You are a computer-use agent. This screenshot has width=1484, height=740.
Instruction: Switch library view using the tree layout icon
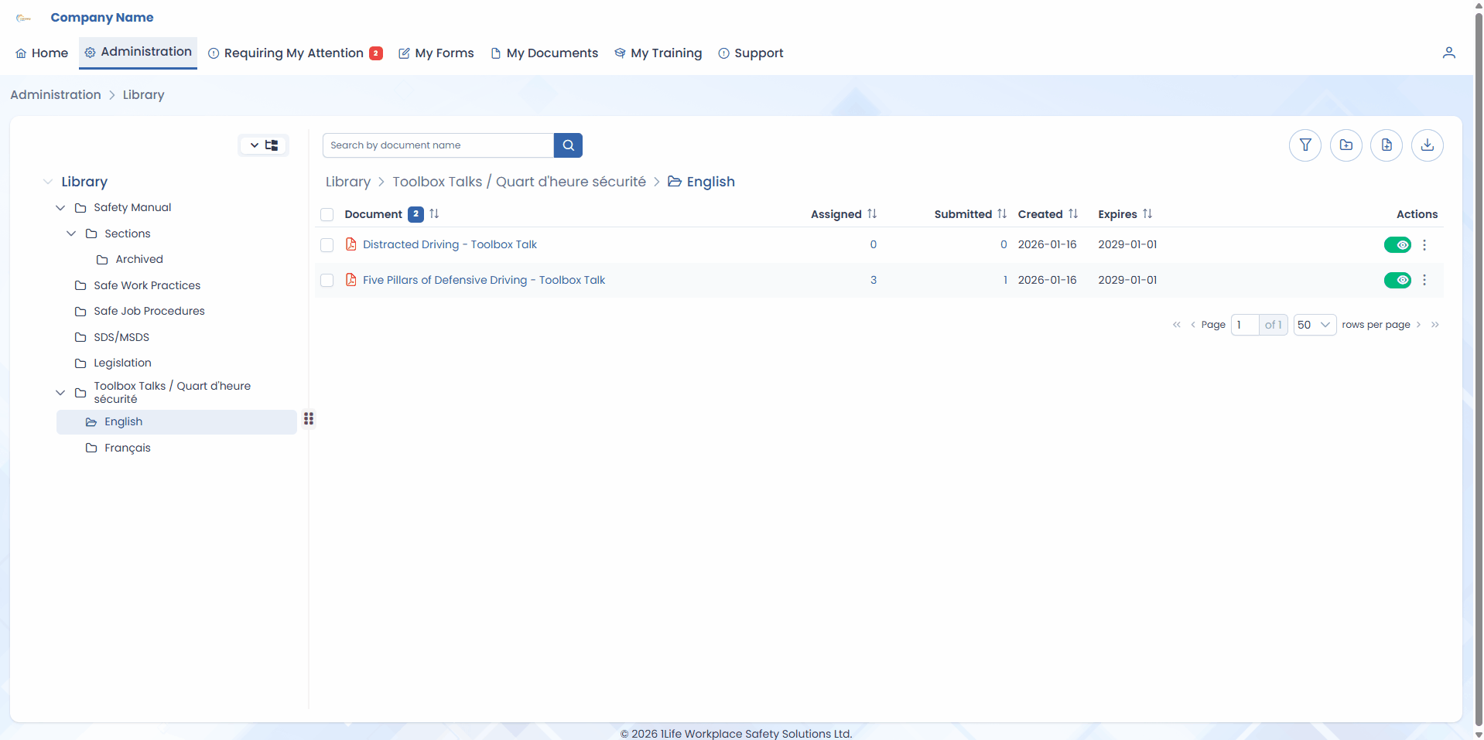point(272,145)
